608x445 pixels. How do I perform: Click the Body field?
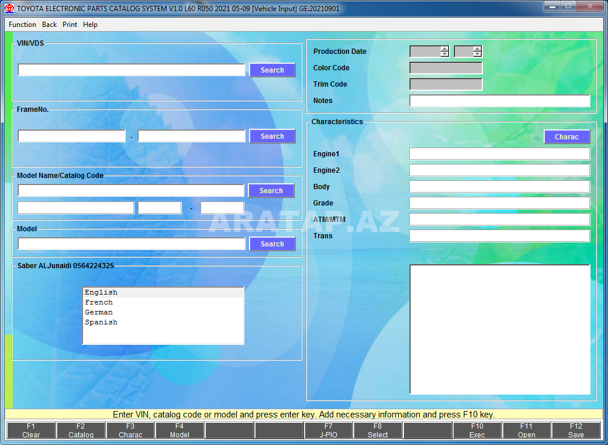tap(499, 186)
